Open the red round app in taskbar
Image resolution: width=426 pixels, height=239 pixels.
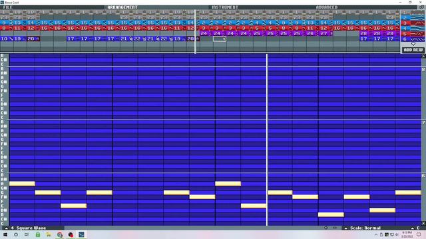click(71, 234)
